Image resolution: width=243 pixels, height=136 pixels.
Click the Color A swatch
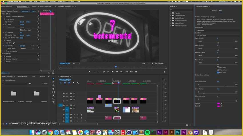pos(218,103)
